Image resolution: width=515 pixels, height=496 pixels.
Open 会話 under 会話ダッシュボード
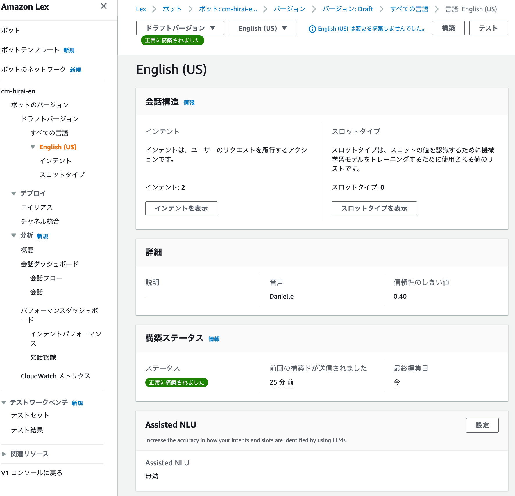tap(36, 292)
